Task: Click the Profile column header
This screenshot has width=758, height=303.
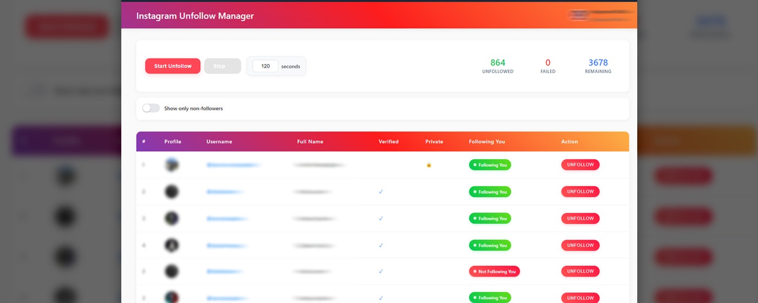Action: [173, 142]
